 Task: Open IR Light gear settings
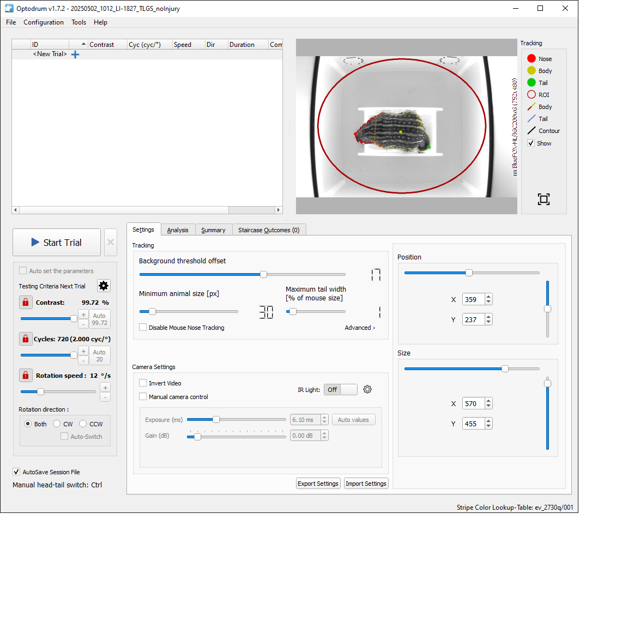click(367, 389)
